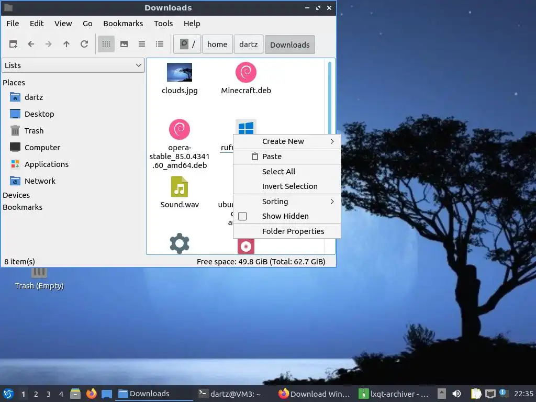Open the LXQt start menu
Image resolution: width=536 pixels, height=402 pixels.
tap(8, 394)
